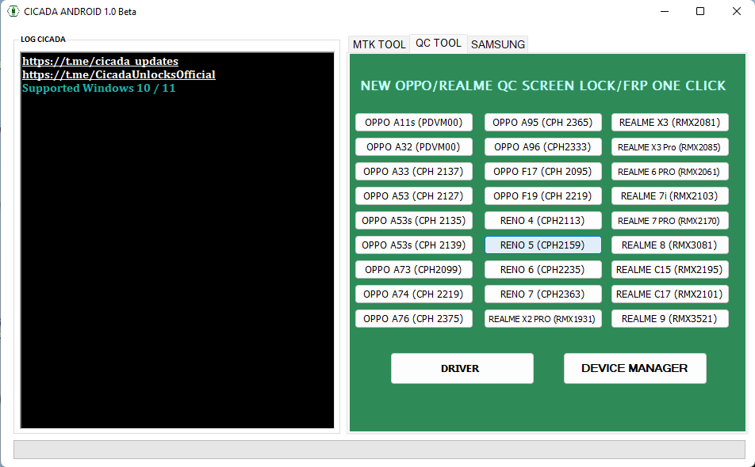Click the Cicada app icon in title bar
The image size is (755, 467).
click(13, 11)
